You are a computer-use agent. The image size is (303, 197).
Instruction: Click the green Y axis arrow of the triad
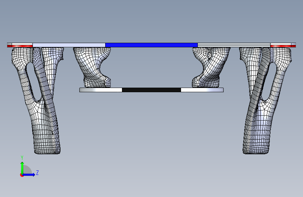22,168
